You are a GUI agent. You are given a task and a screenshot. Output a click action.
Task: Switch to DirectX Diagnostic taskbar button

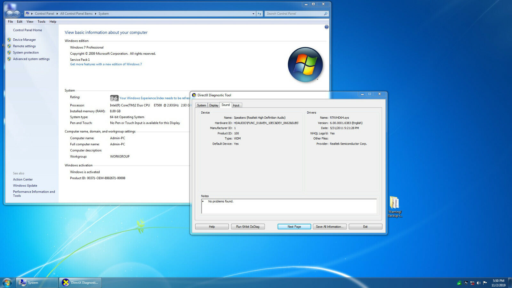(80, 283)
